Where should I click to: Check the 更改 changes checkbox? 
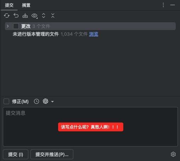[16, 26]
